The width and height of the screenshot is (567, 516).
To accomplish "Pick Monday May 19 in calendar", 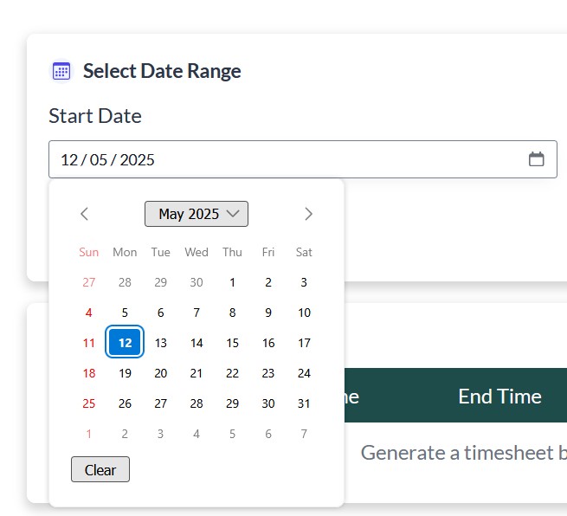I will point(125,373).
